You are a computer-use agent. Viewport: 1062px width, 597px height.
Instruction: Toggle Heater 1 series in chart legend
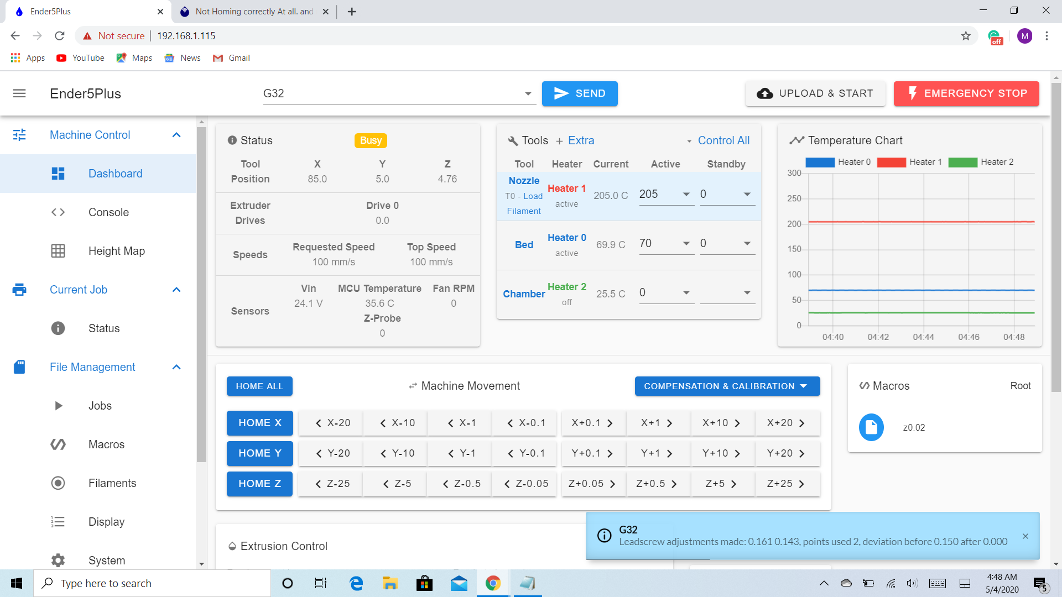coord(909,162)
